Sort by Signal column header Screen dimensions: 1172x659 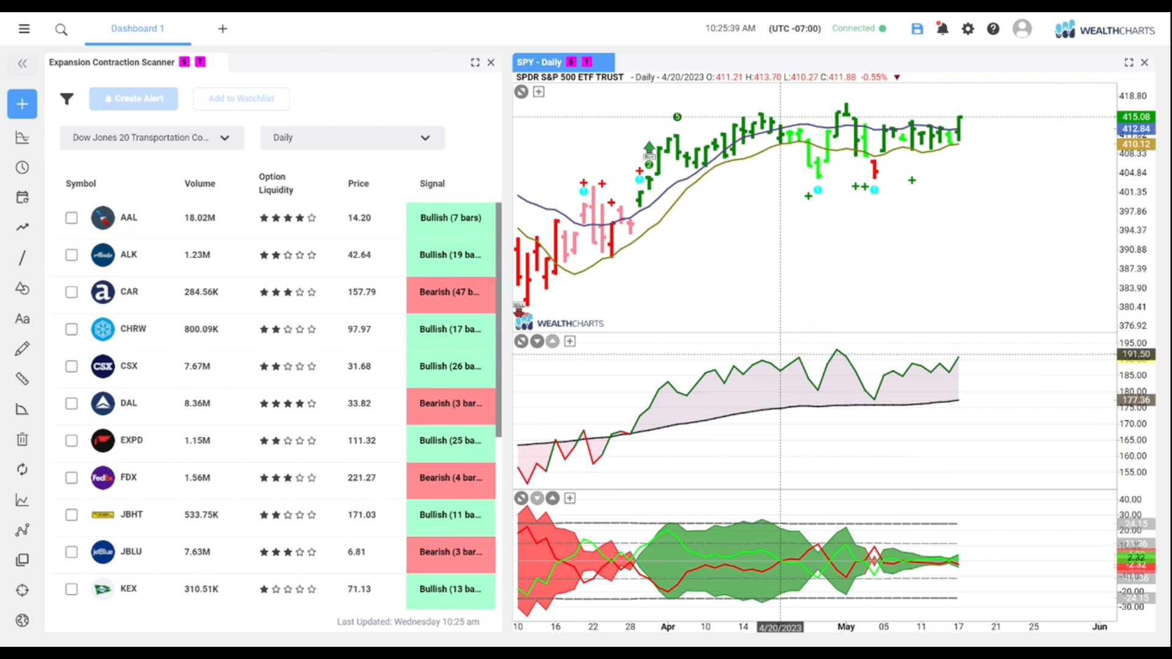coord(432,184)
